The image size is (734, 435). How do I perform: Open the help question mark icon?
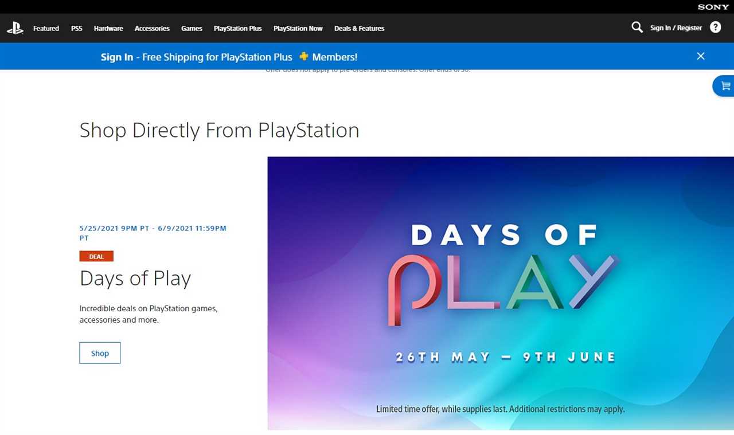click(715, 28)
